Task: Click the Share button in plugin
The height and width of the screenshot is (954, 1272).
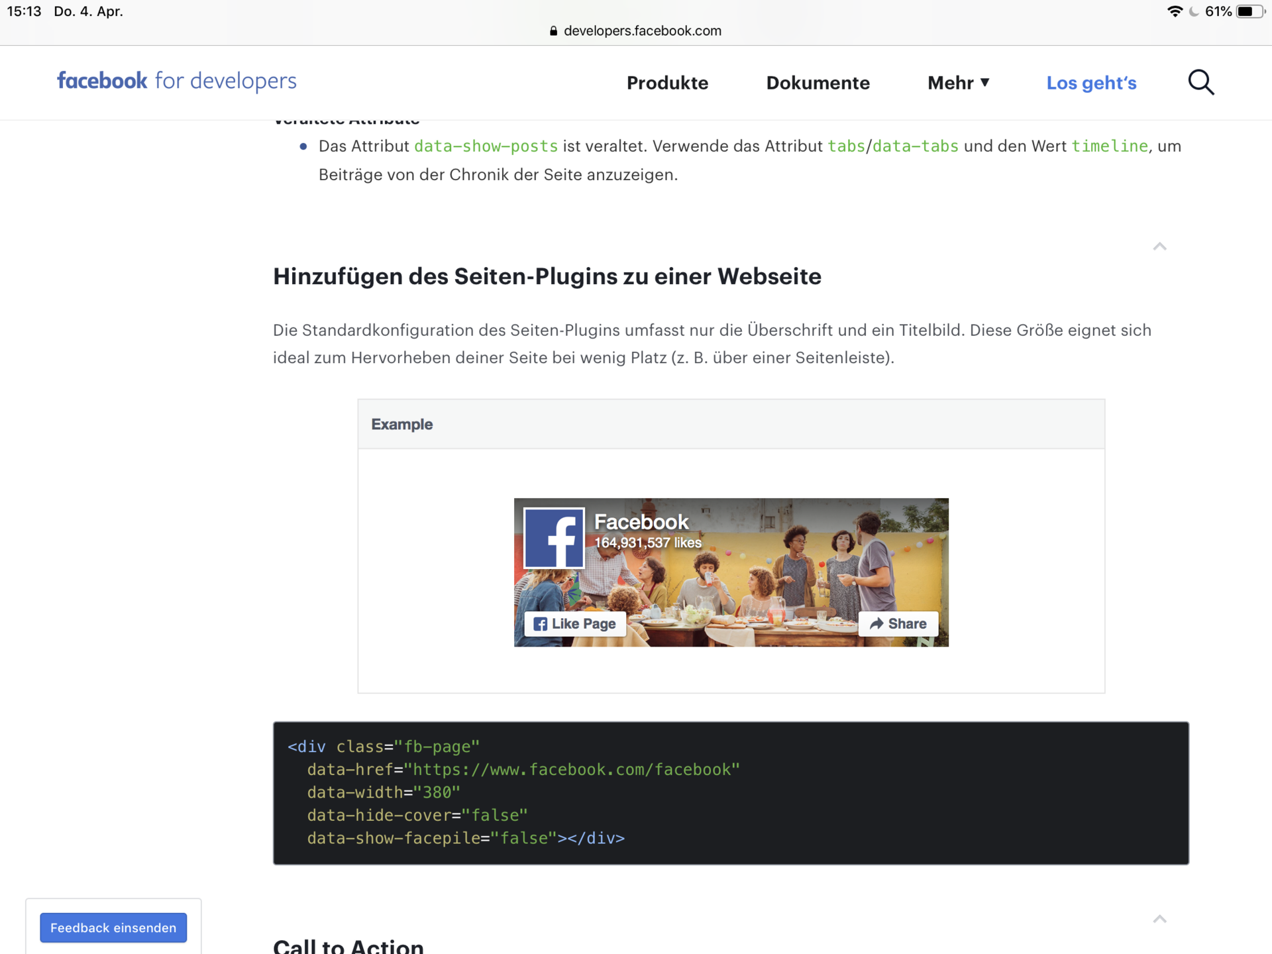Action: coord(898,623)
